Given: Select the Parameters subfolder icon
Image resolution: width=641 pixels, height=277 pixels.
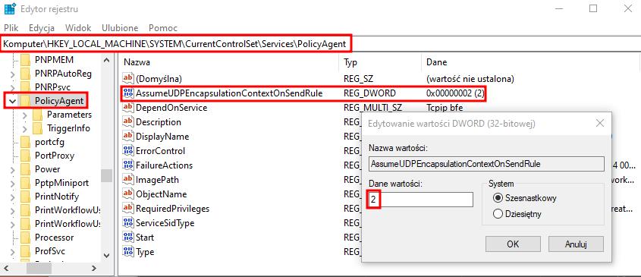Looking at the screenshot, I should 38,115.
